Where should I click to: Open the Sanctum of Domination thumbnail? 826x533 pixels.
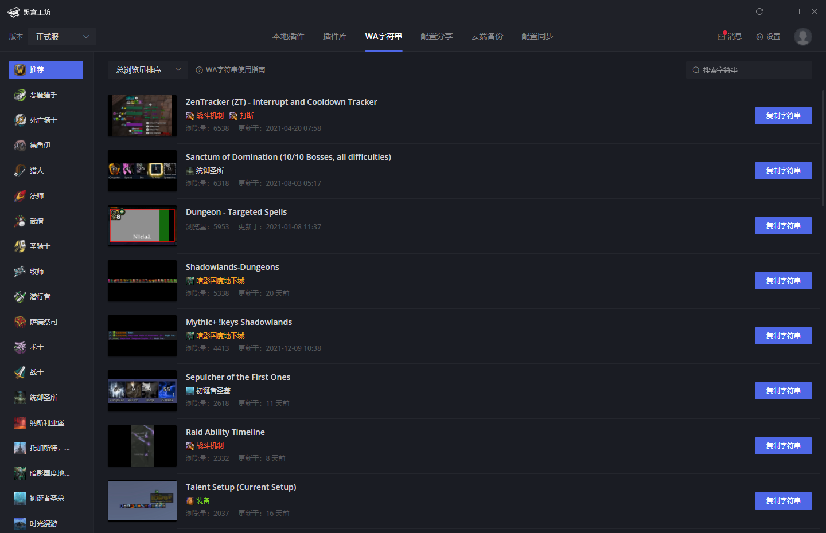coord(142,171)
